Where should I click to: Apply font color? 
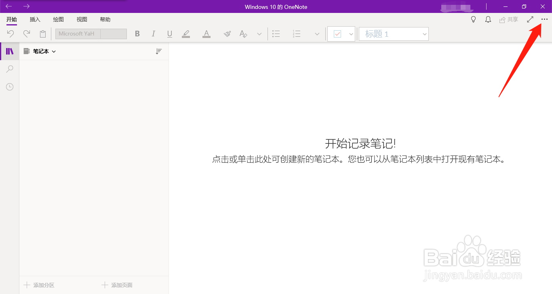tap(206, 34)
